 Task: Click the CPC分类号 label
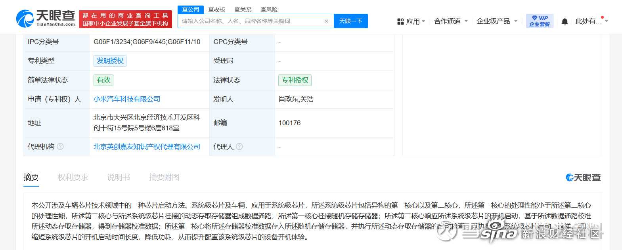[x=230, y=42]
